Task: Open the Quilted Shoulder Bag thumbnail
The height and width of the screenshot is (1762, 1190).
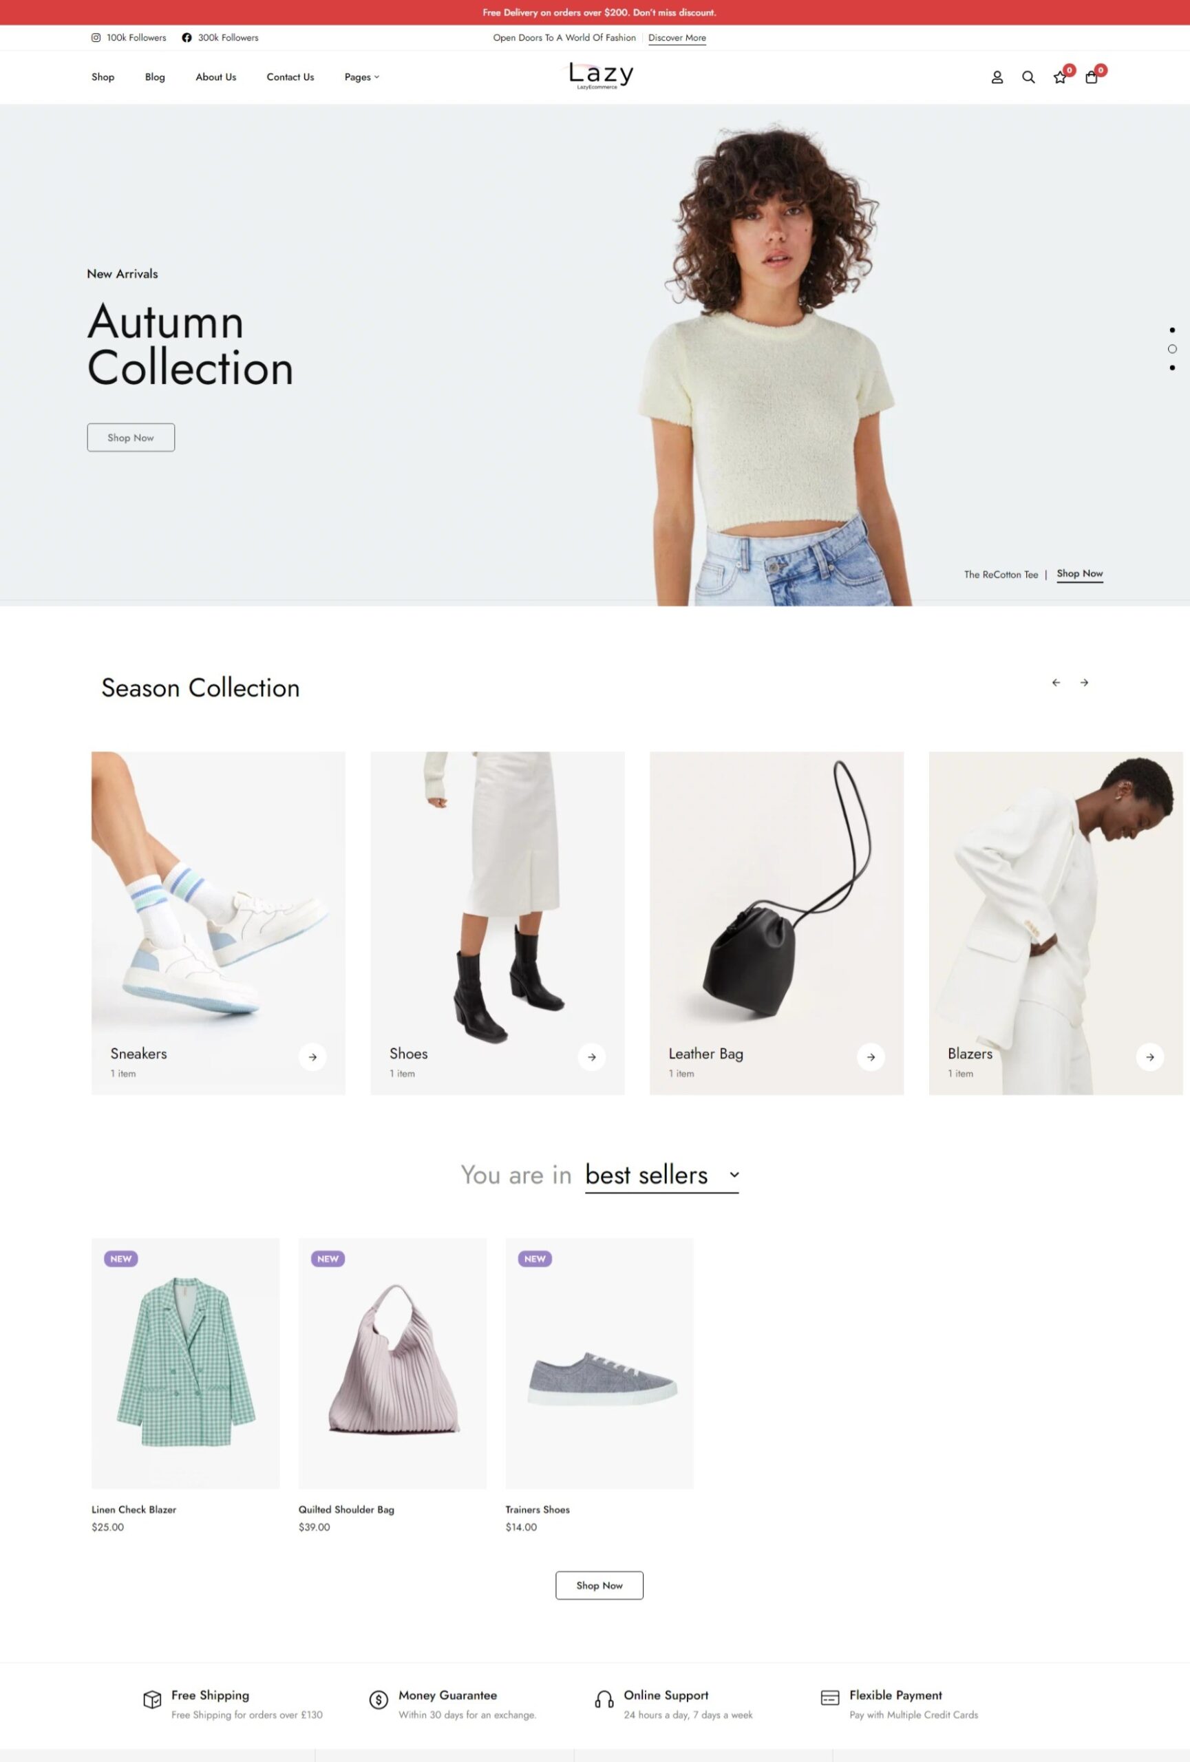Action: (392, 1363)
